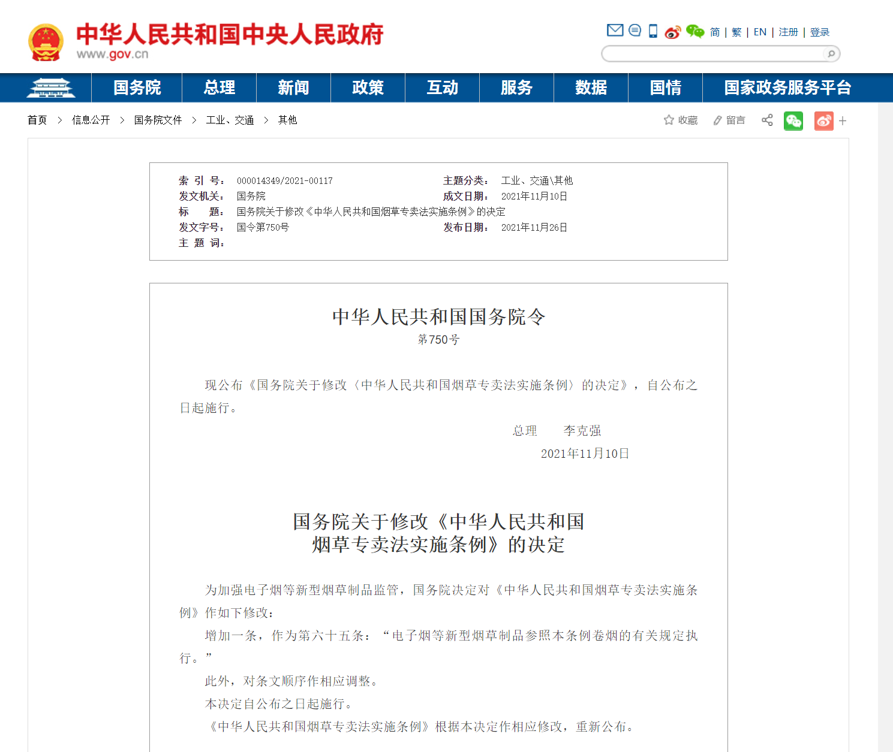Open the 政策 section in the navigation bar
893x752 pixels.
click(x=368, y=87)
